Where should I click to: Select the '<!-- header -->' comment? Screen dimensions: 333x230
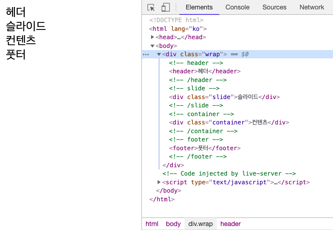(x=196, y=63)
